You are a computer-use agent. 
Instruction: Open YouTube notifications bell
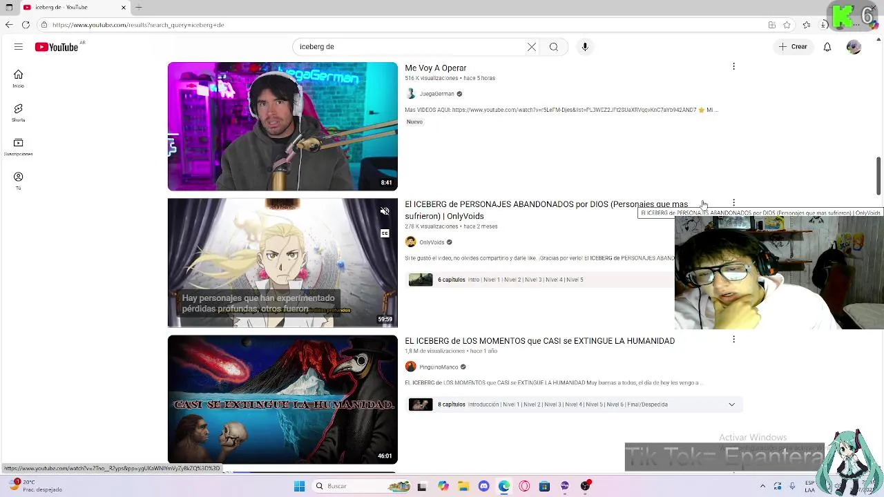click(x=827, y=47)
